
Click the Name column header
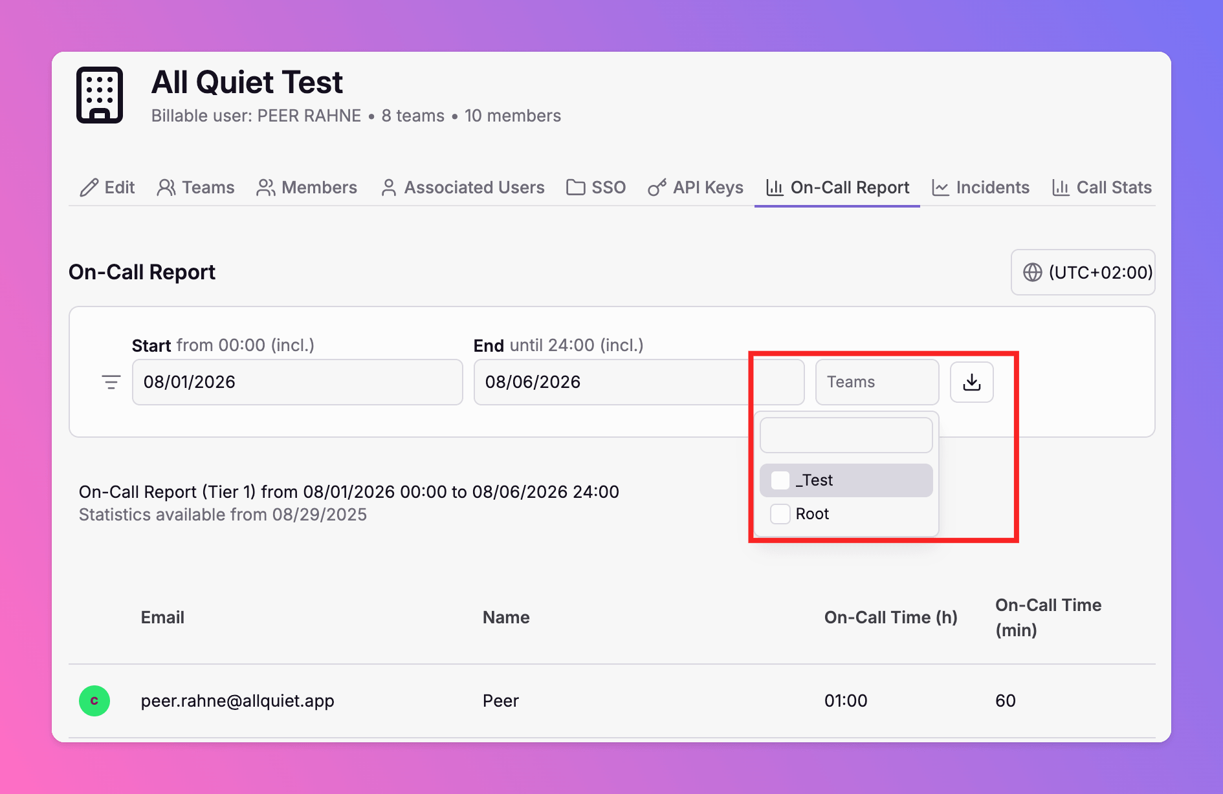pos(506,617)
